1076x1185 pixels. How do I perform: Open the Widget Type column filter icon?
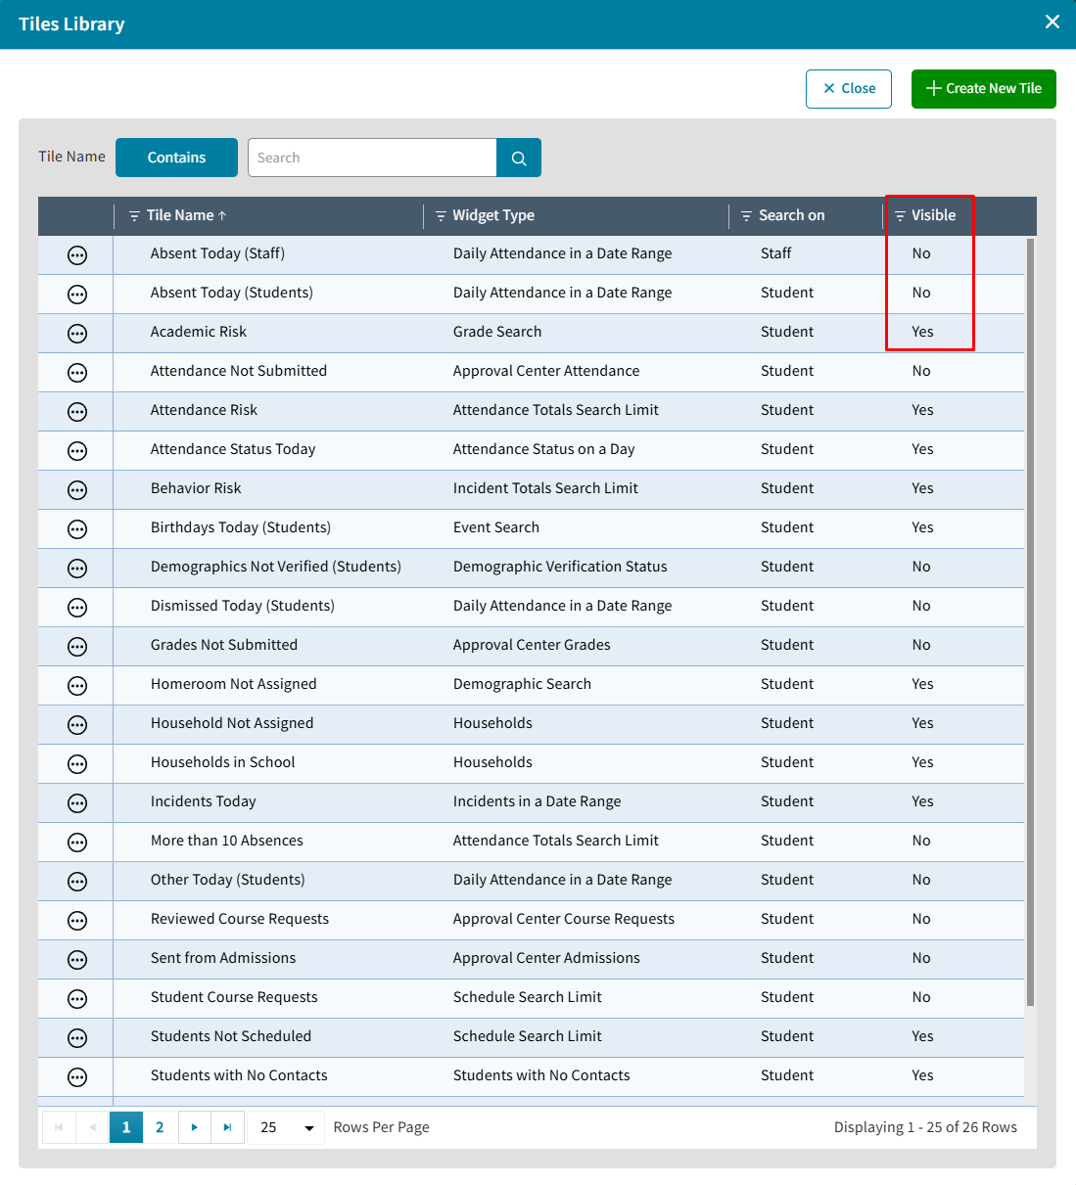click(x=441, y=216)
